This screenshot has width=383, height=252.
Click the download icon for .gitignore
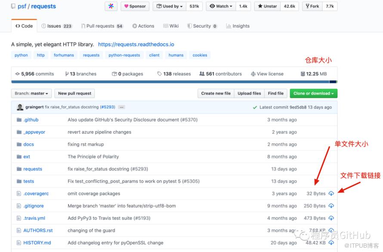click(x=331, y=206)
